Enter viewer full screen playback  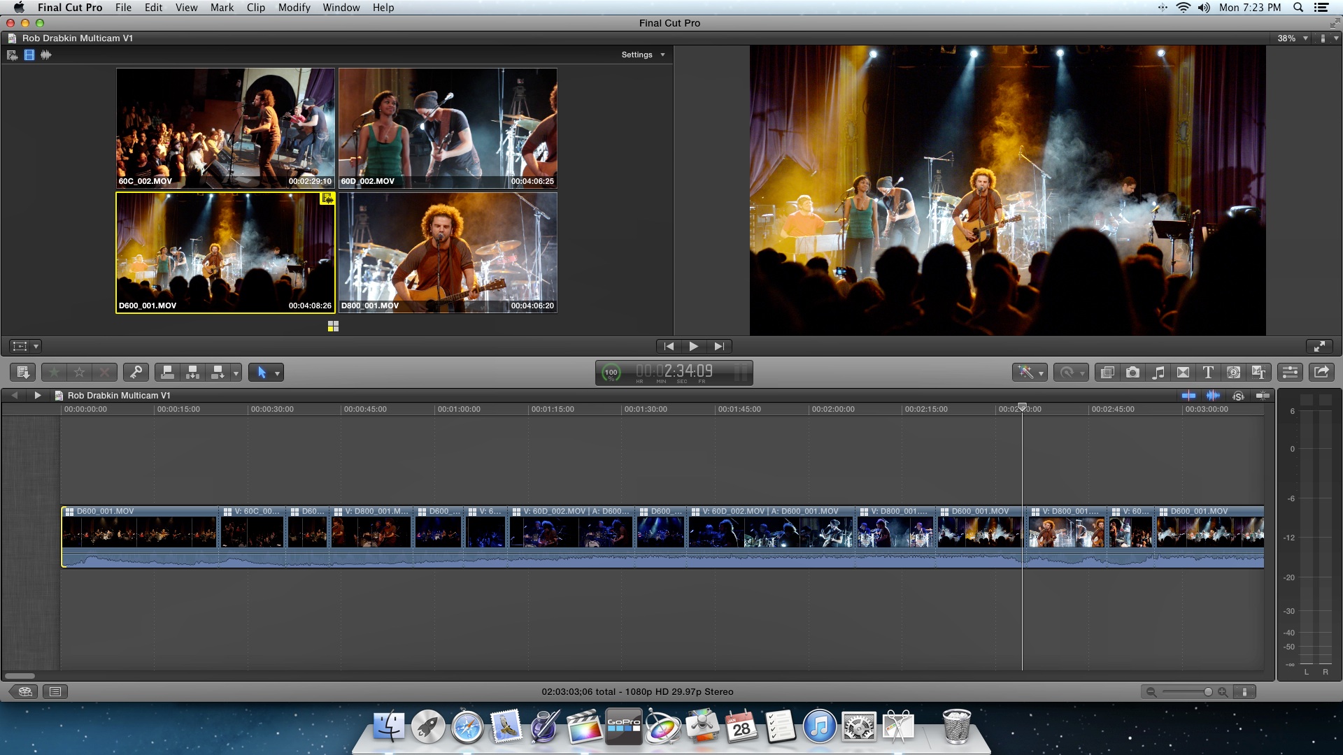(1319, 346)
